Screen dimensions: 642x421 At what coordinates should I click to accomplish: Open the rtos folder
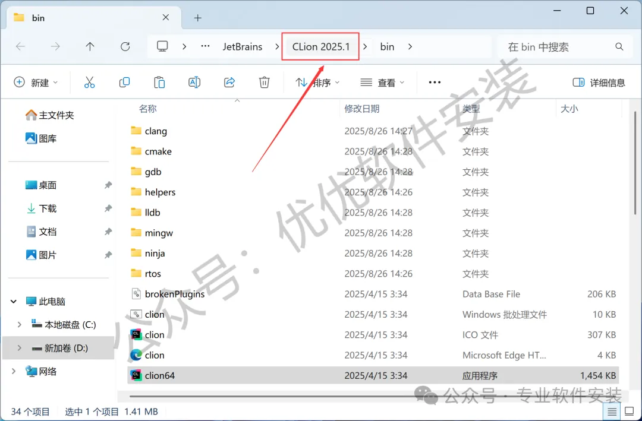click(373, 274)
